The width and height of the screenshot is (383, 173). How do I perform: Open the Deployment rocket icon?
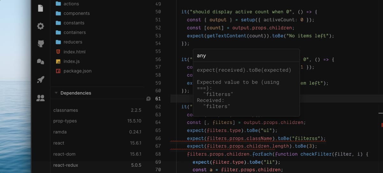point(41,80)
